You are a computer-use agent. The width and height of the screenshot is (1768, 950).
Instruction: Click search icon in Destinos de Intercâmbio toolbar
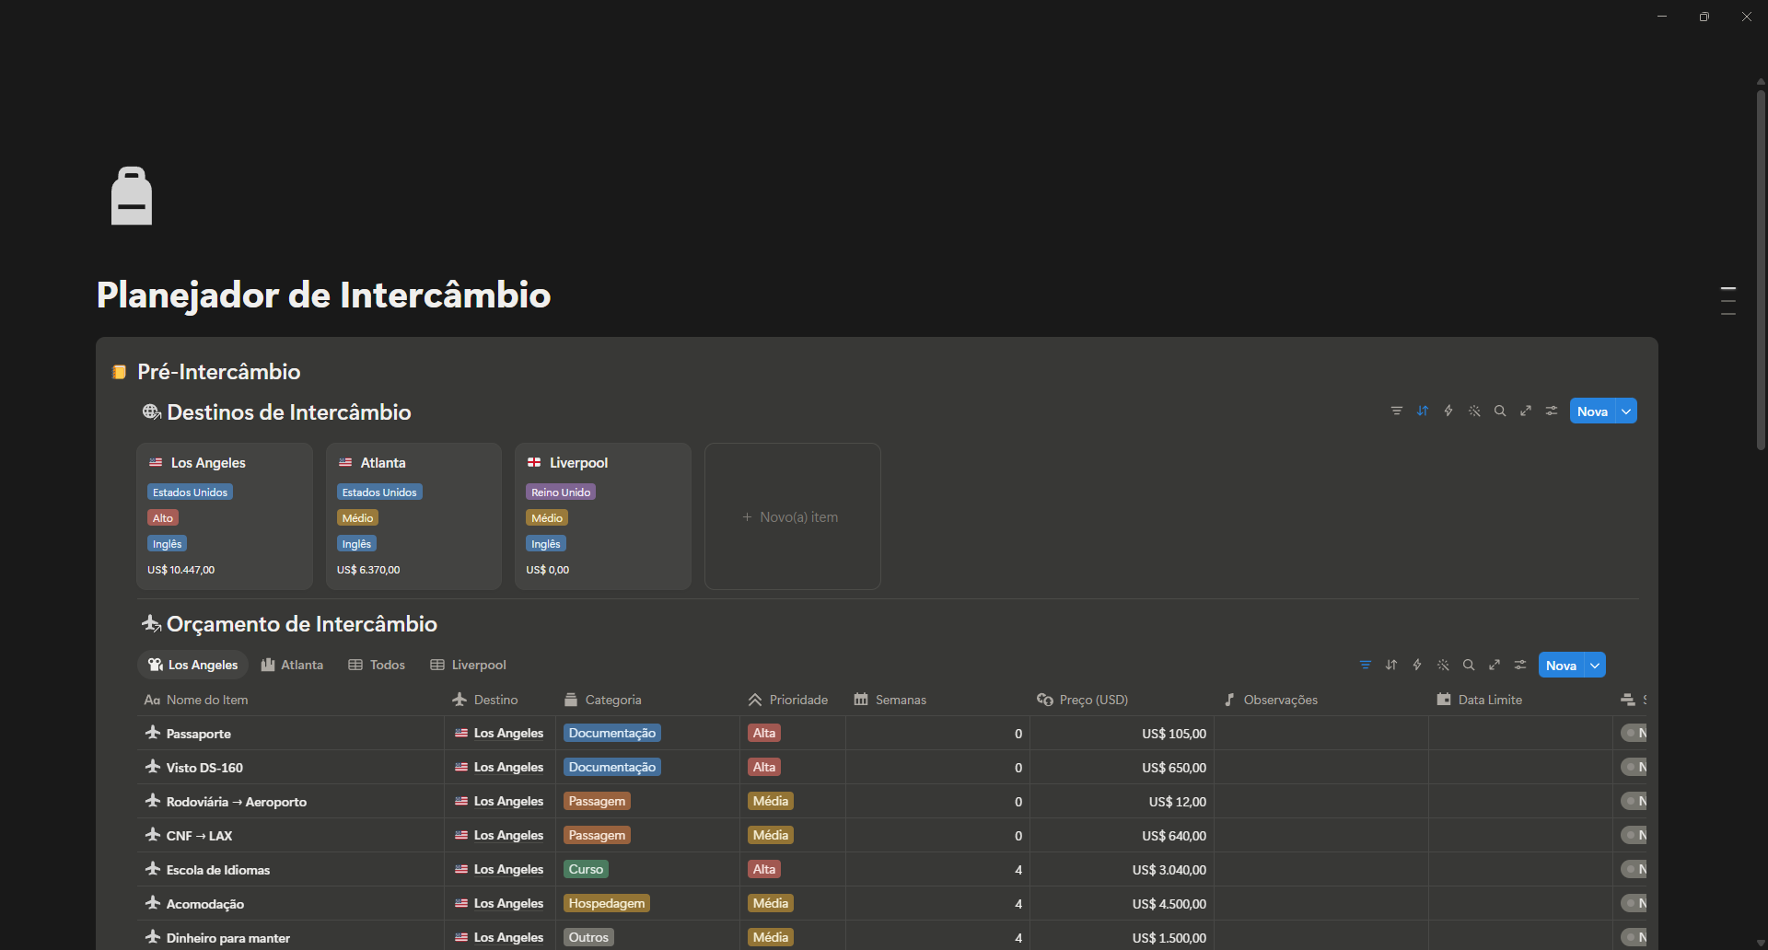(x=1500, y=411)
